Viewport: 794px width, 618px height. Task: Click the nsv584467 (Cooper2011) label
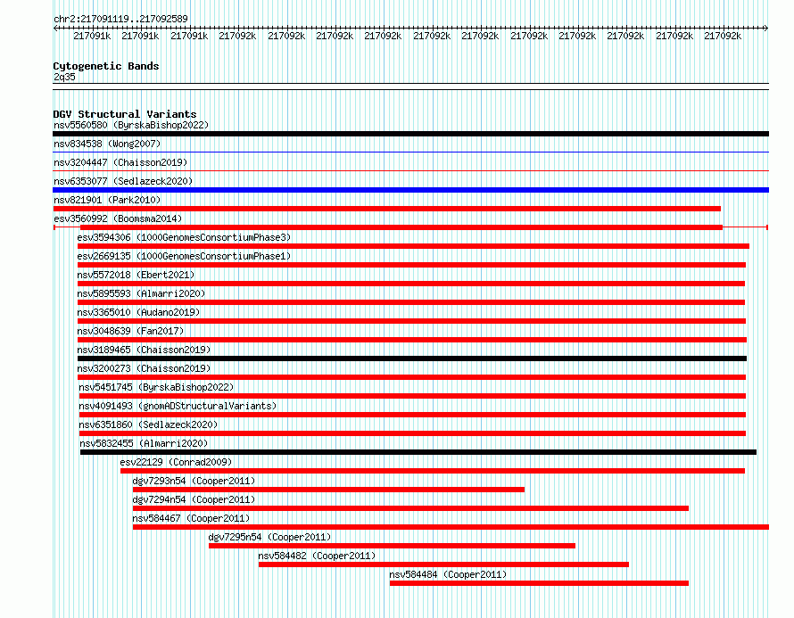191,518
